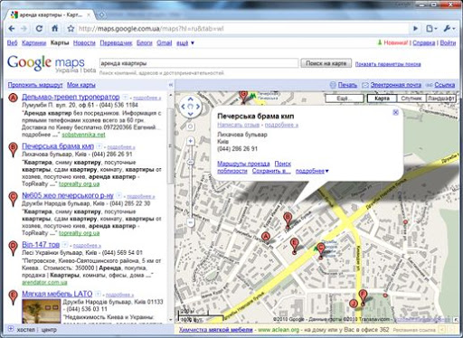Viewport: 463px width, 338px height.
Task: Open the Переводчик link in top bar
Action: [x=116, y=42]
